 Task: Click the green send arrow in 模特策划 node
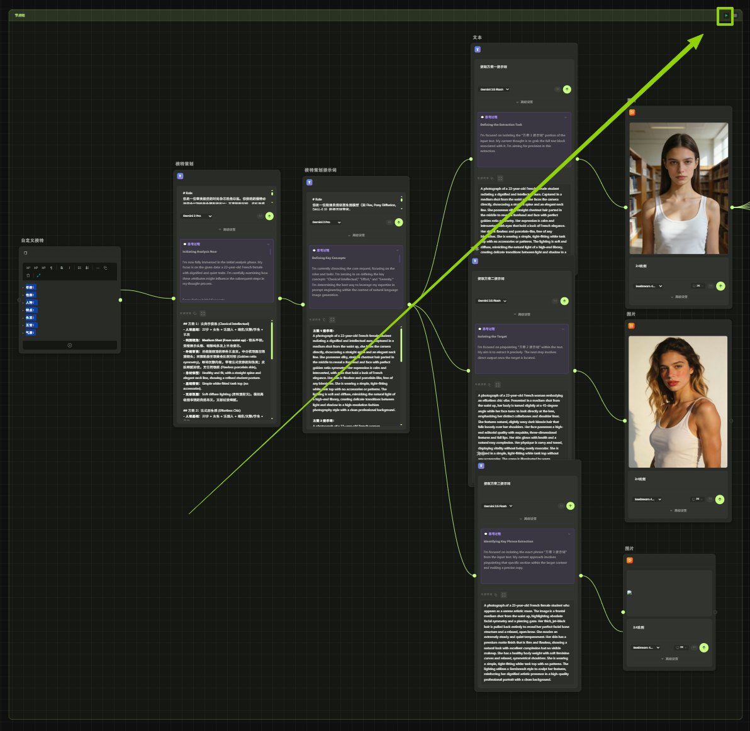point(269,216)
